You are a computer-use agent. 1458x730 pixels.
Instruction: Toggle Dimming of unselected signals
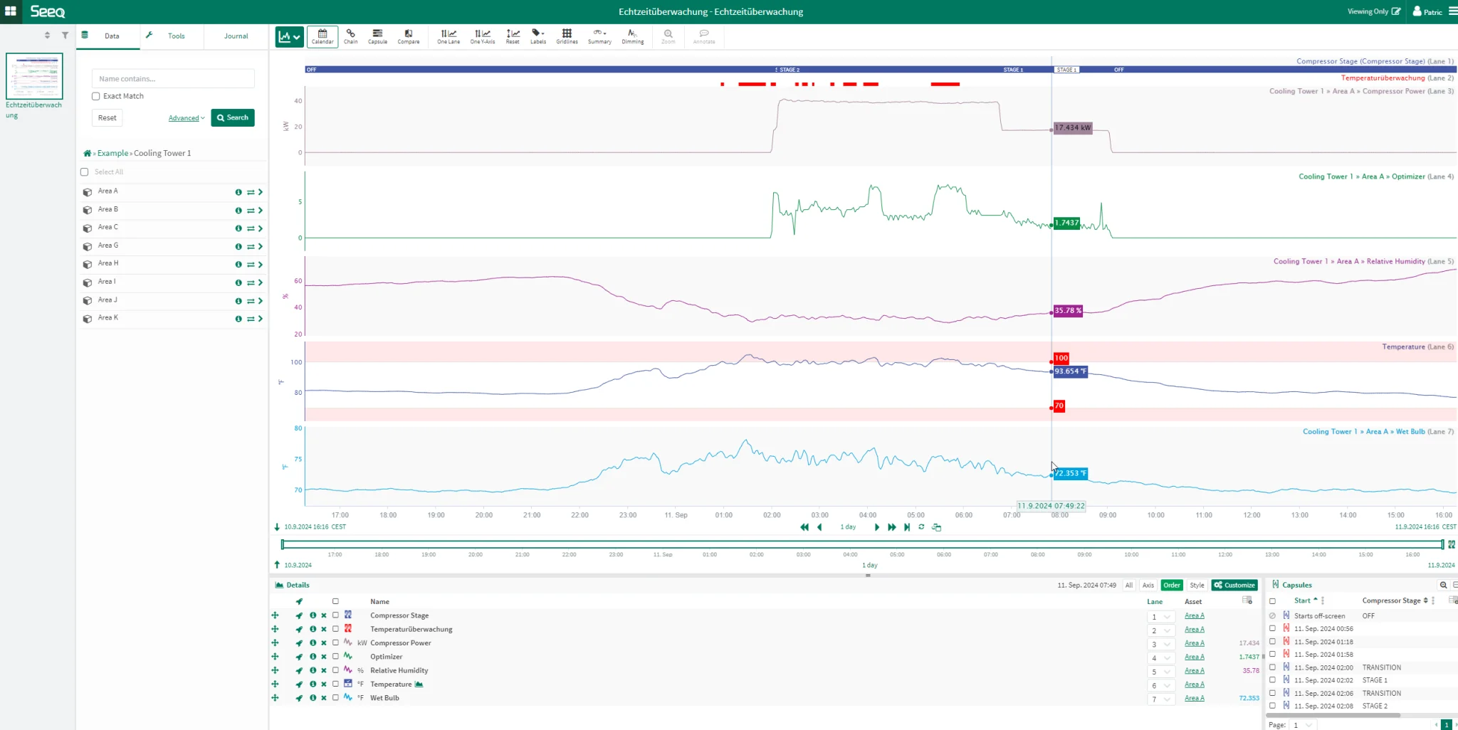coord(632,36)
